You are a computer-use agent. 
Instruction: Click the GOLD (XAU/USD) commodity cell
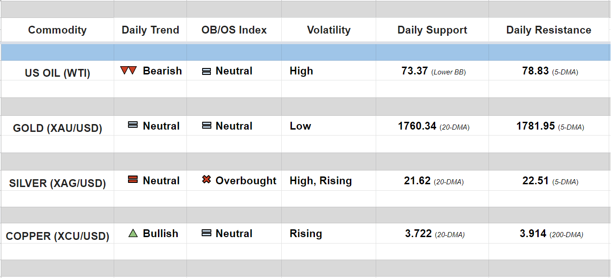58,128
